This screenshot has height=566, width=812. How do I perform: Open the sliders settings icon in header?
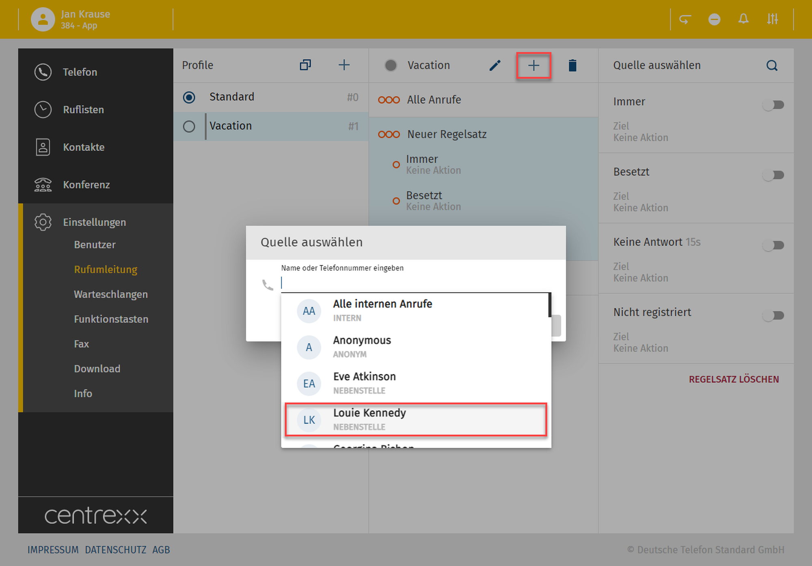click(x=772, y=19)
